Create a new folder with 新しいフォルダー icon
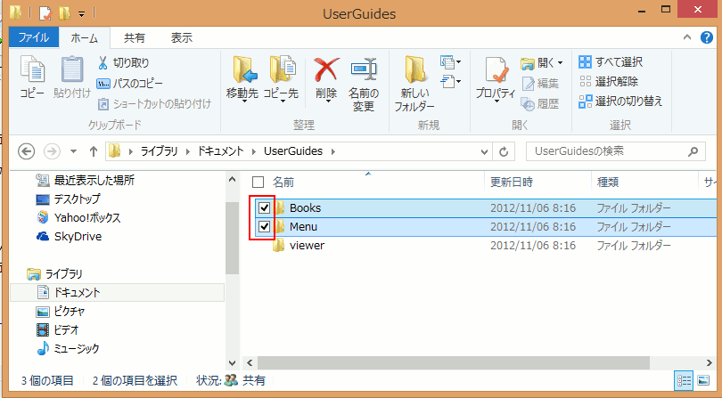 (414, 70)
